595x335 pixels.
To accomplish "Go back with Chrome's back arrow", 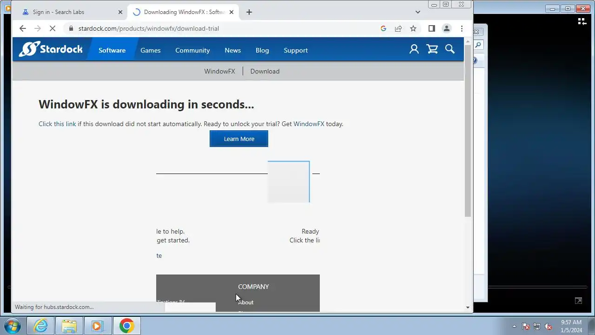I will pyautogui.click(x=22, y=28).
